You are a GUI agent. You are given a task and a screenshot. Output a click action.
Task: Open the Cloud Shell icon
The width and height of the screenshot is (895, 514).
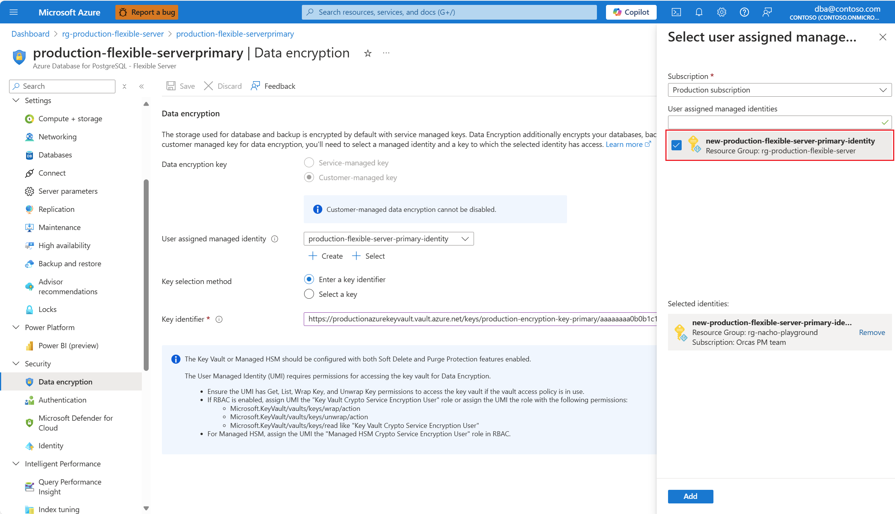[676, 12]
